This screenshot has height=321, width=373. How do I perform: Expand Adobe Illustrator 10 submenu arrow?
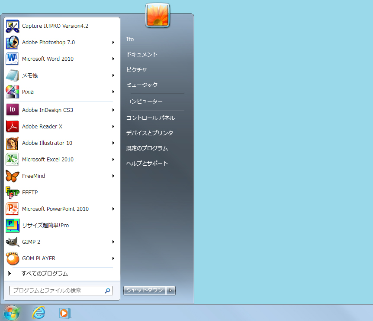pos(113,143)
